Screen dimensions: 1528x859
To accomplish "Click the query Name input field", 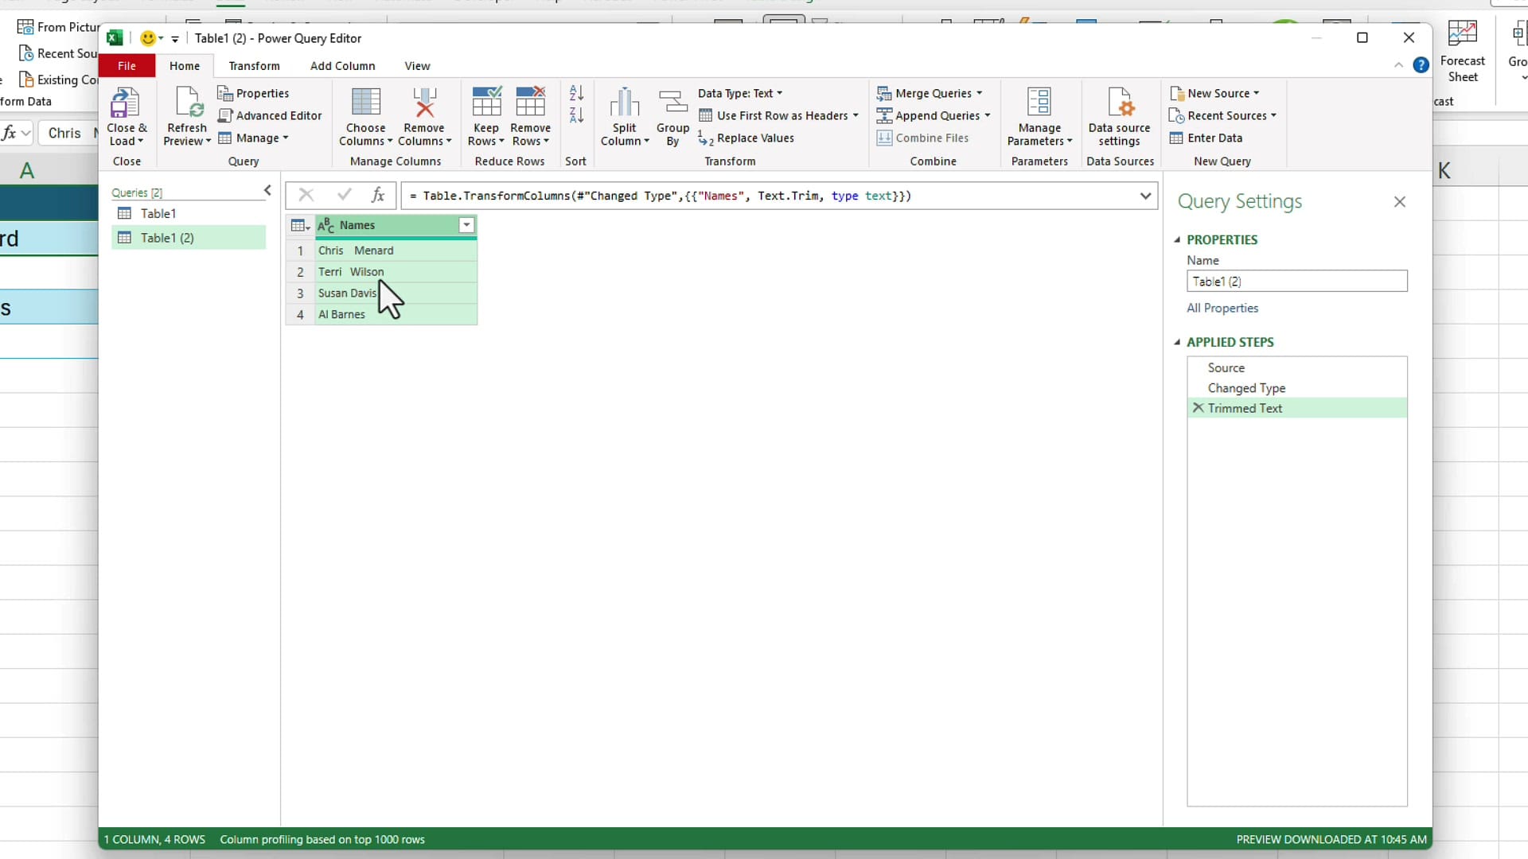I will 1296,281.
